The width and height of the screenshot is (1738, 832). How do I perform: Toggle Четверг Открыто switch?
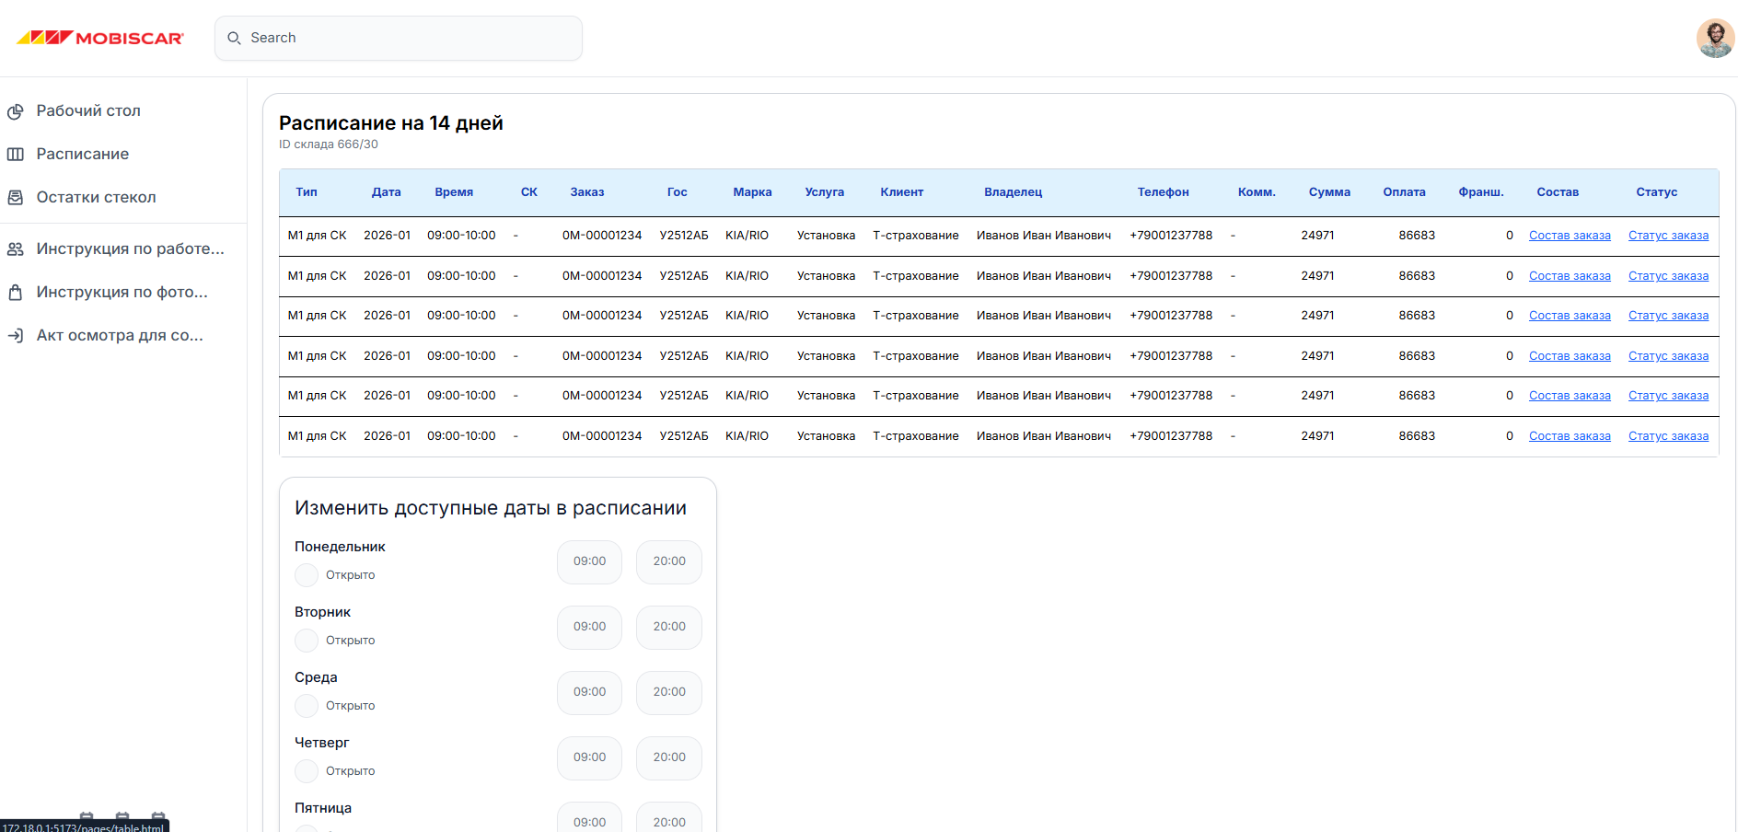pyautogui.click(x=307, y=771)
